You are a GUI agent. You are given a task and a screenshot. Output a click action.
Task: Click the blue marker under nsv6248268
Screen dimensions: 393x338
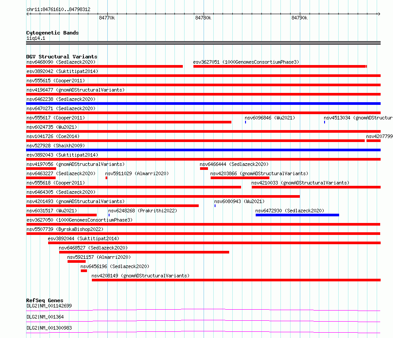109,215
